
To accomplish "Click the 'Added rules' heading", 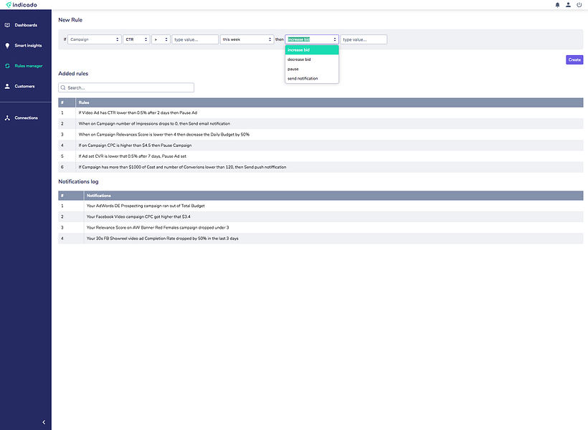I will [x=73, y=74].
